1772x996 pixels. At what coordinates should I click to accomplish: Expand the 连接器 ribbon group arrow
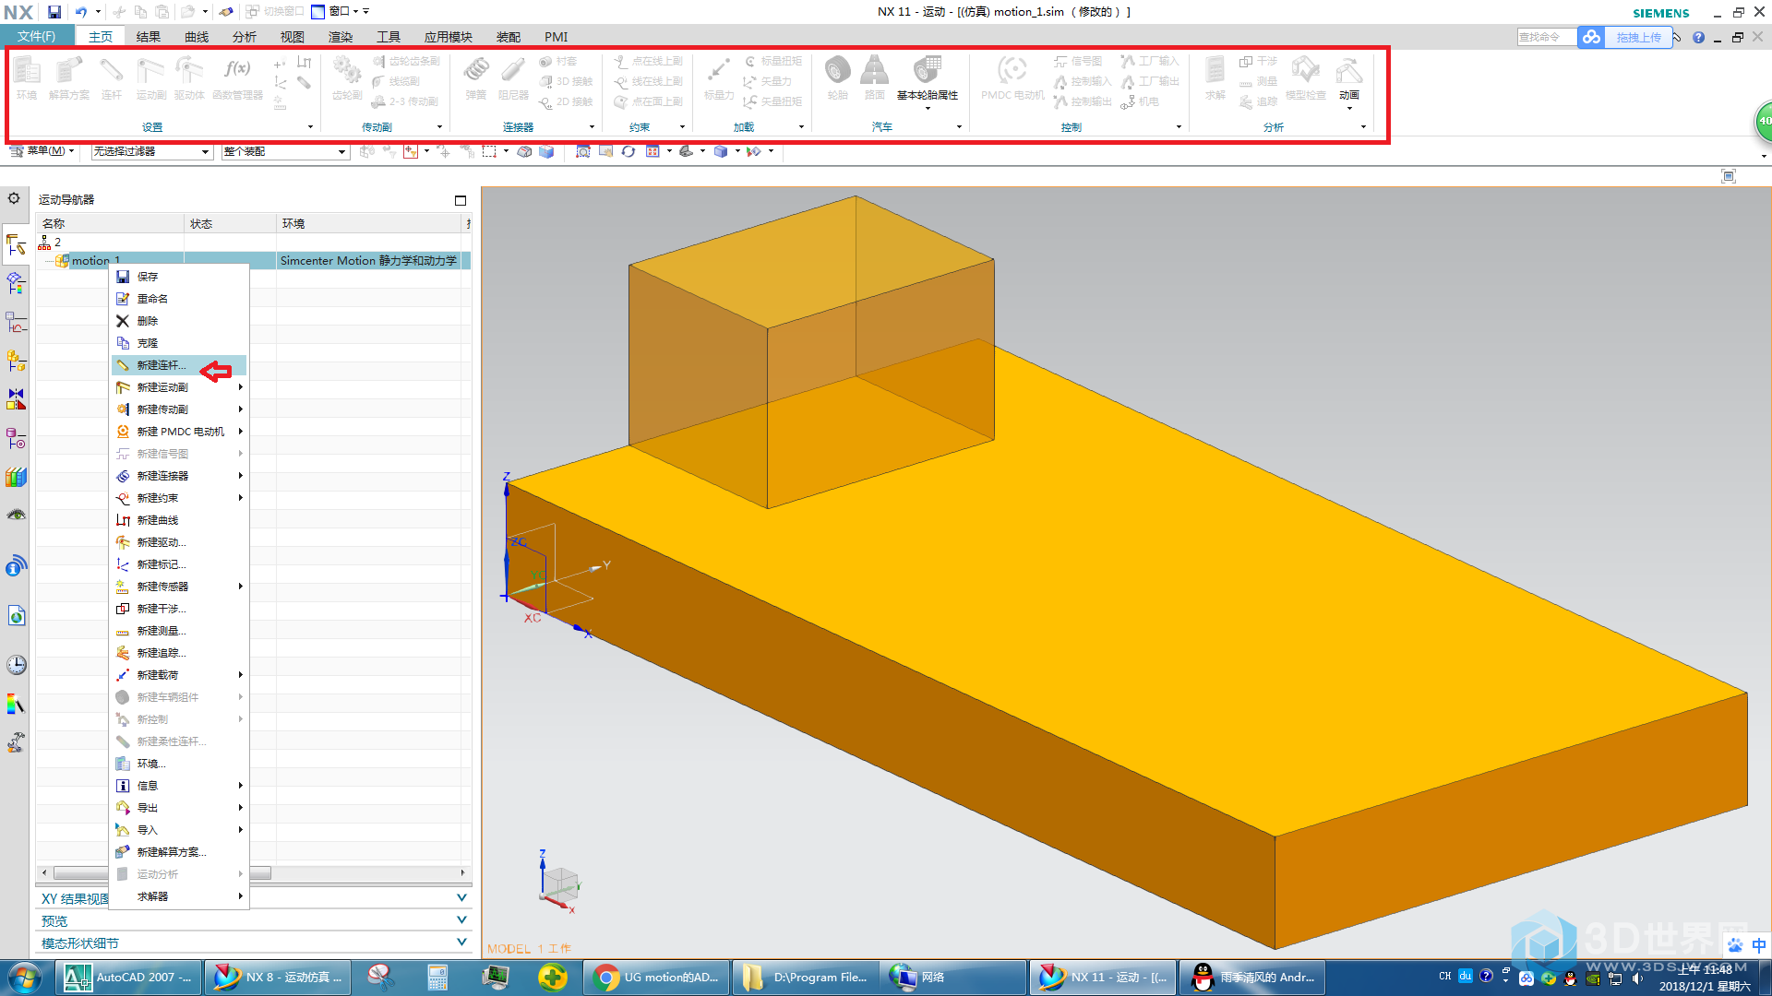coord(592,127)
